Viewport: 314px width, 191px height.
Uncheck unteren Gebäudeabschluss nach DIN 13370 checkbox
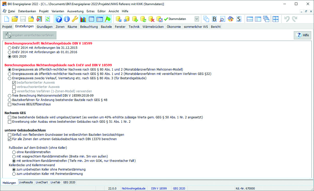click(x=10, y=139)
